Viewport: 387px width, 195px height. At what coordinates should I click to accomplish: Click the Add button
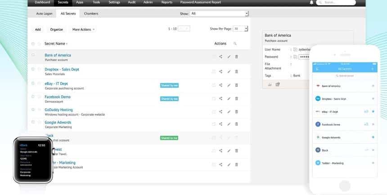(x=38, y=30)
